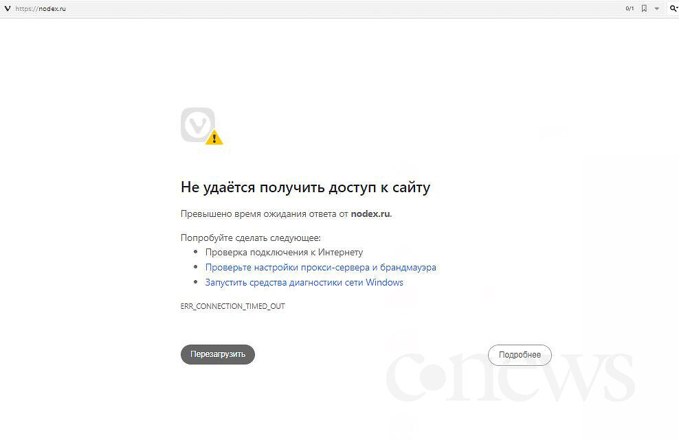Click the Попробуйте сделать следующее line
Image resolution: width=679 pixels, height=440 pixels.
(250, 238)
